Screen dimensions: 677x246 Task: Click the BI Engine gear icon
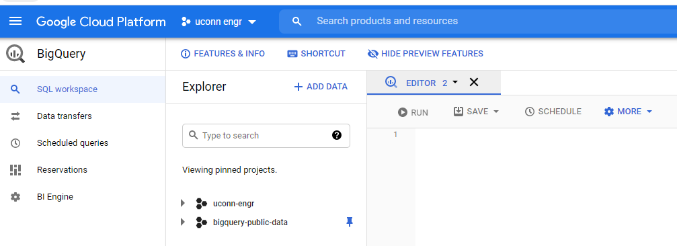15,197
